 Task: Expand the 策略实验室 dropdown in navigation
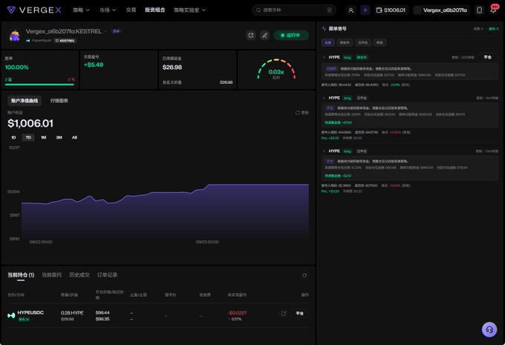[189, 10]
